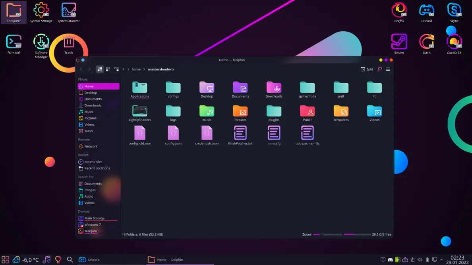Select the Public folder
The image size is (472, 265).
(308, 113)
